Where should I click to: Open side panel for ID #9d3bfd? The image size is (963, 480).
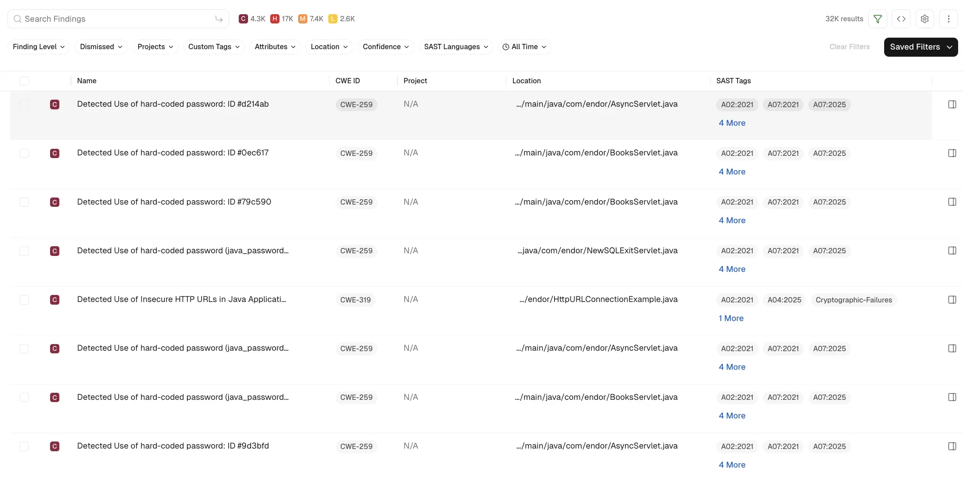pos(952,446)
